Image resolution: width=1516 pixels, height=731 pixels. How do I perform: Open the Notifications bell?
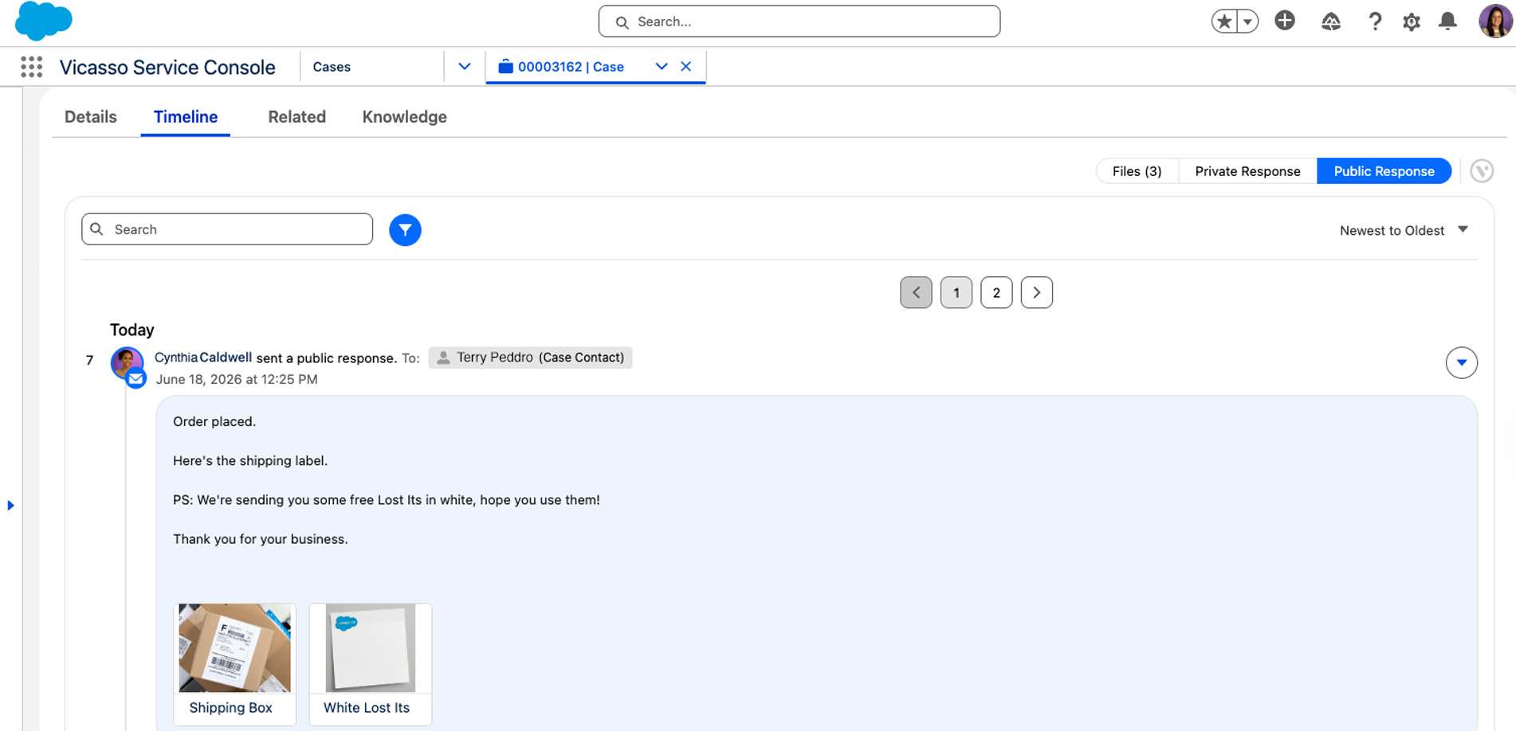[1448, 21]
